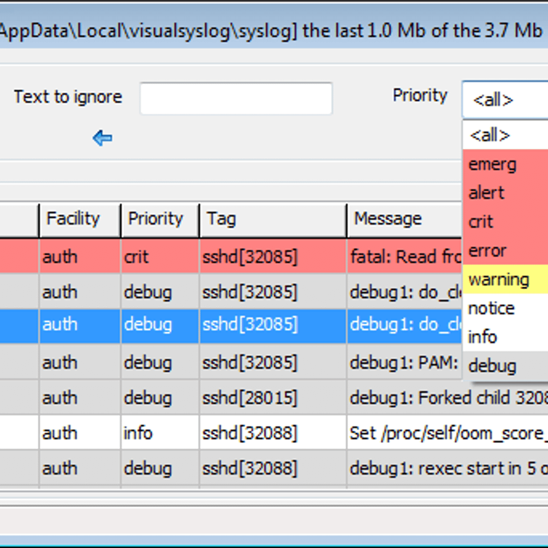This screenshot has width=548, height=548.
Task: Select the sshd[28015] Forked child row
Action: coord(228,398)
